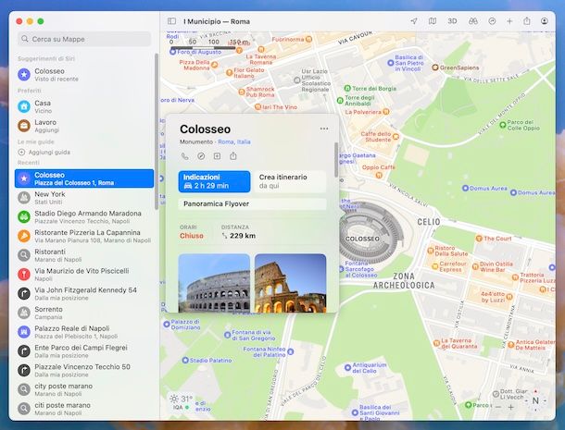Image resolution: width=565 pixels, height=430 pixels.
Task: Toggle the sidebar with the toolbar icon
Action: tap(172, 21)
